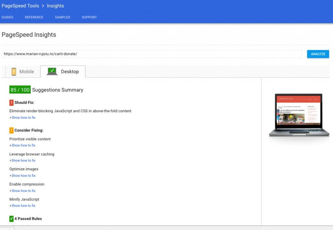Switch to the Desktop tab
The height and width of the screenshot is (230, 333).
pyautogui.click(x=63, y=71)
